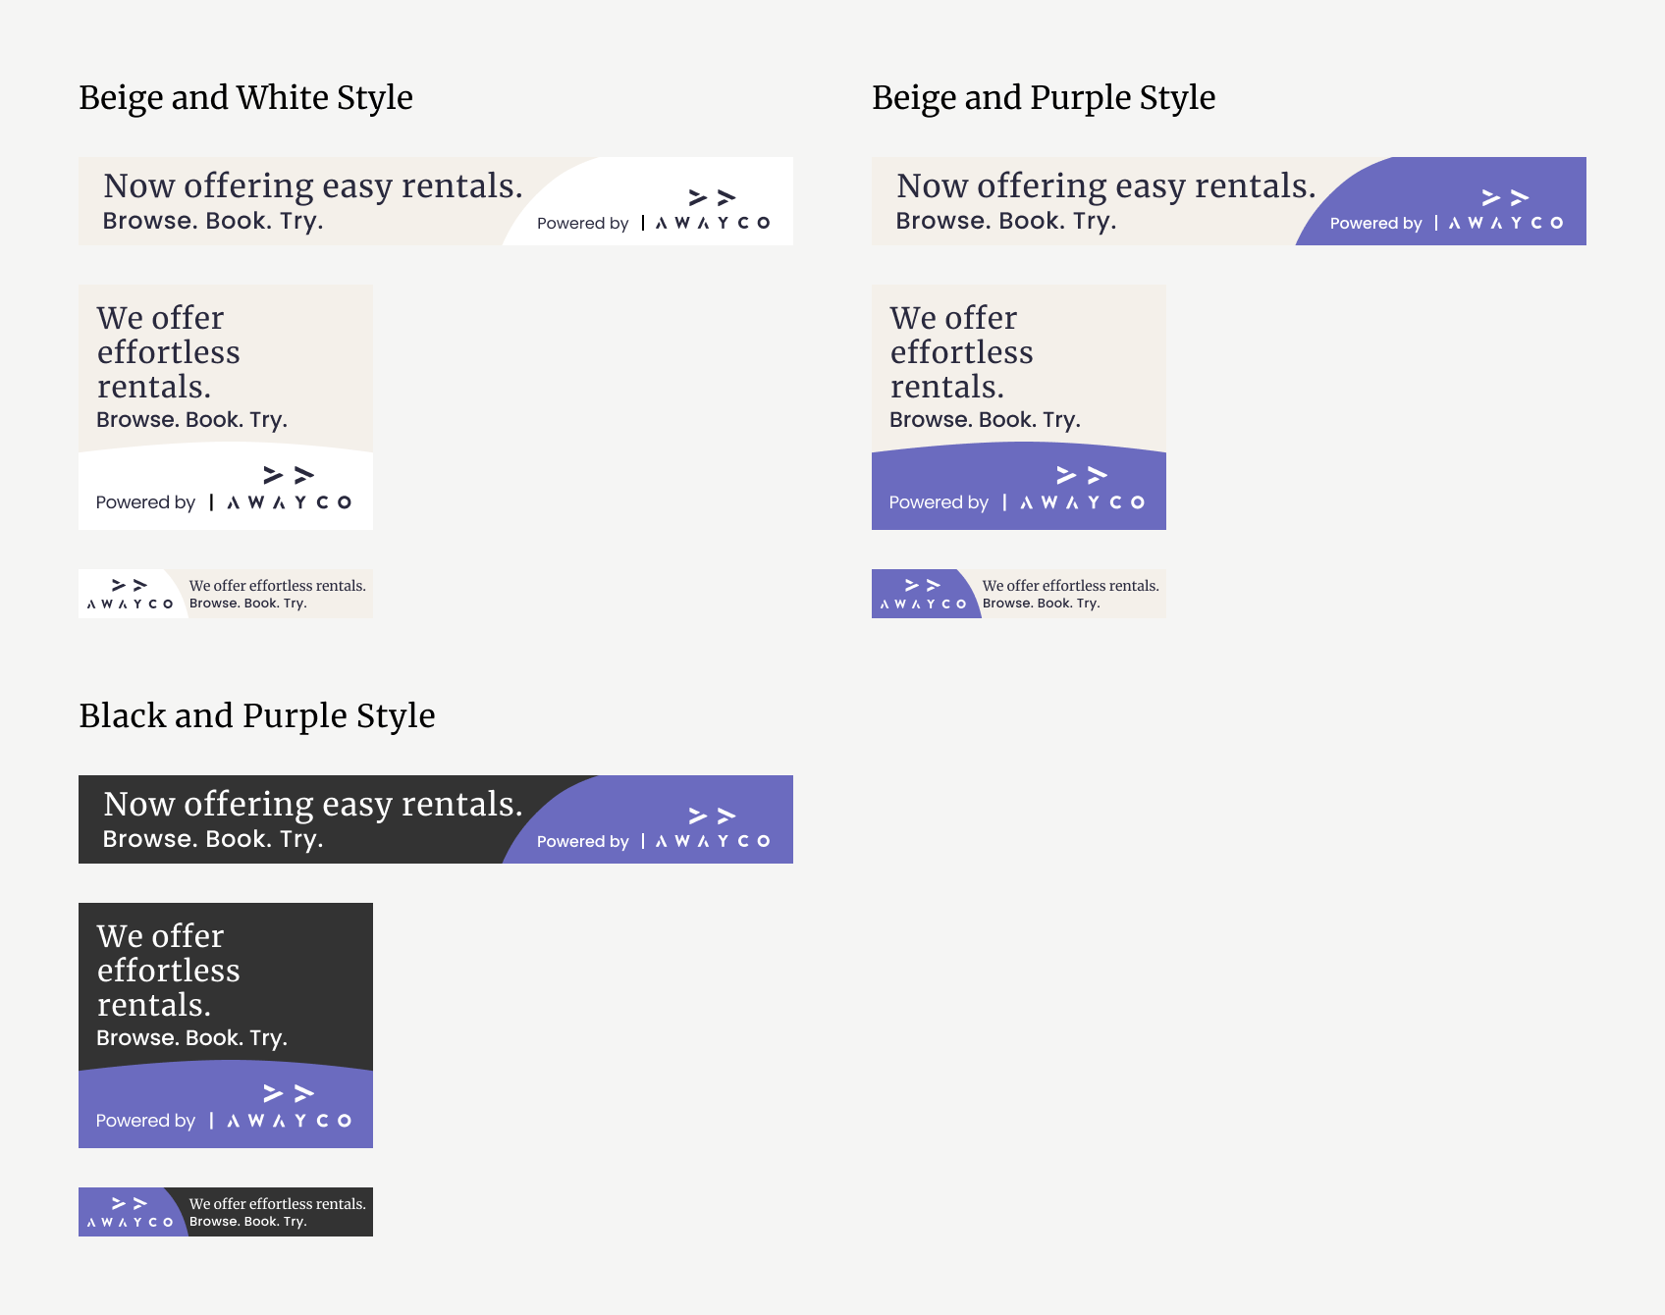Click the Awayco arrows logo in black-purple wide banner
1665x1315 pixels.
[712, 827]
